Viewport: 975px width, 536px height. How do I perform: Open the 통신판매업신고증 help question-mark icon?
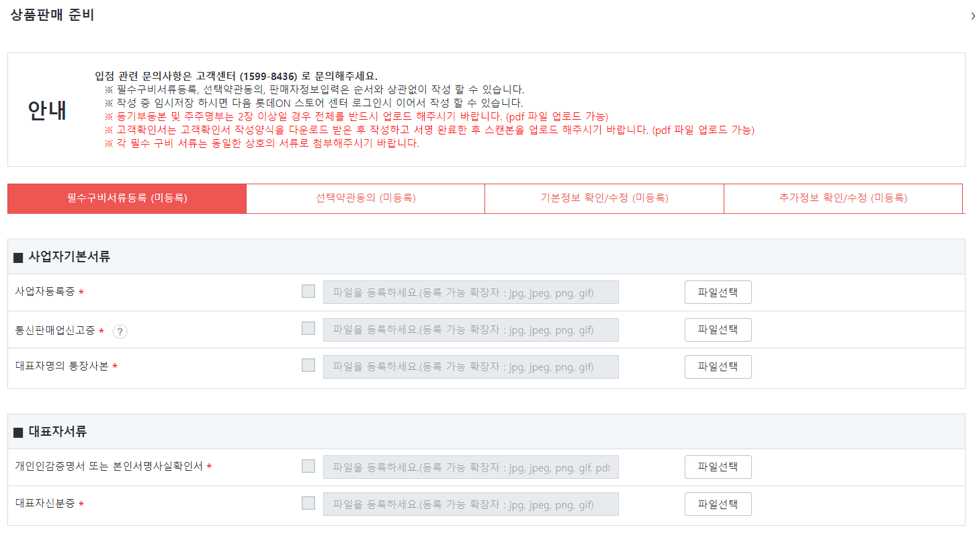[120, 332]
